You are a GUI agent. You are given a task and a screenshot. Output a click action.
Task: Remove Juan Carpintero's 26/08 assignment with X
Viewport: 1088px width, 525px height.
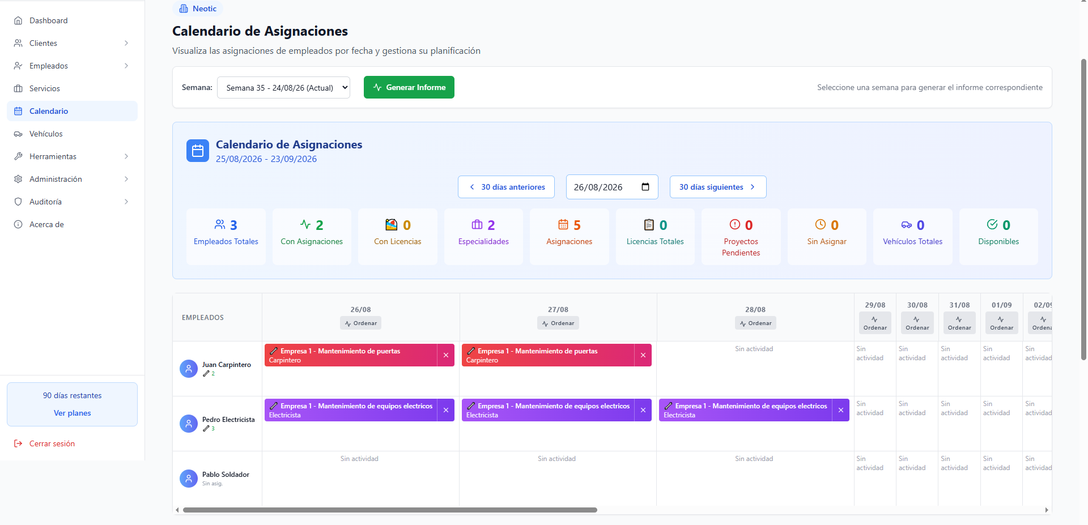pos(446,355)
